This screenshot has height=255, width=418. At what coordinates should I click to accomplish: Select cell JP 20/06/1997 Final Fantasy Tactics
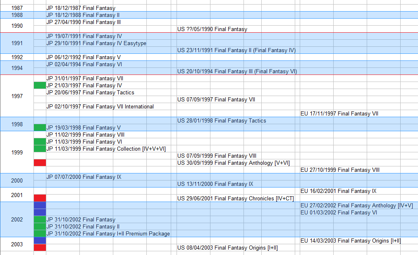[x=90, y=92]
